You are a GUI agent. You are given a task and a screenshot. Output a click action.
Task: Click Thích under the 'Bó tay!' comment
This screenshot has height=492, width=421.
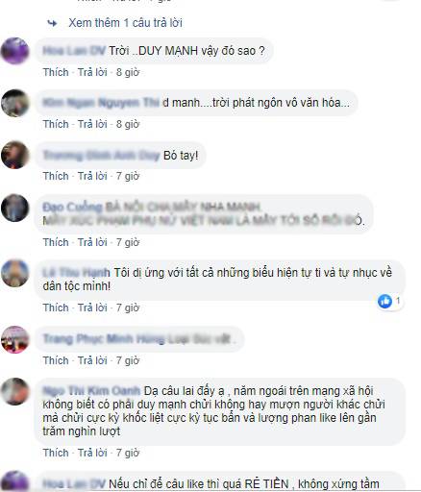56,176
